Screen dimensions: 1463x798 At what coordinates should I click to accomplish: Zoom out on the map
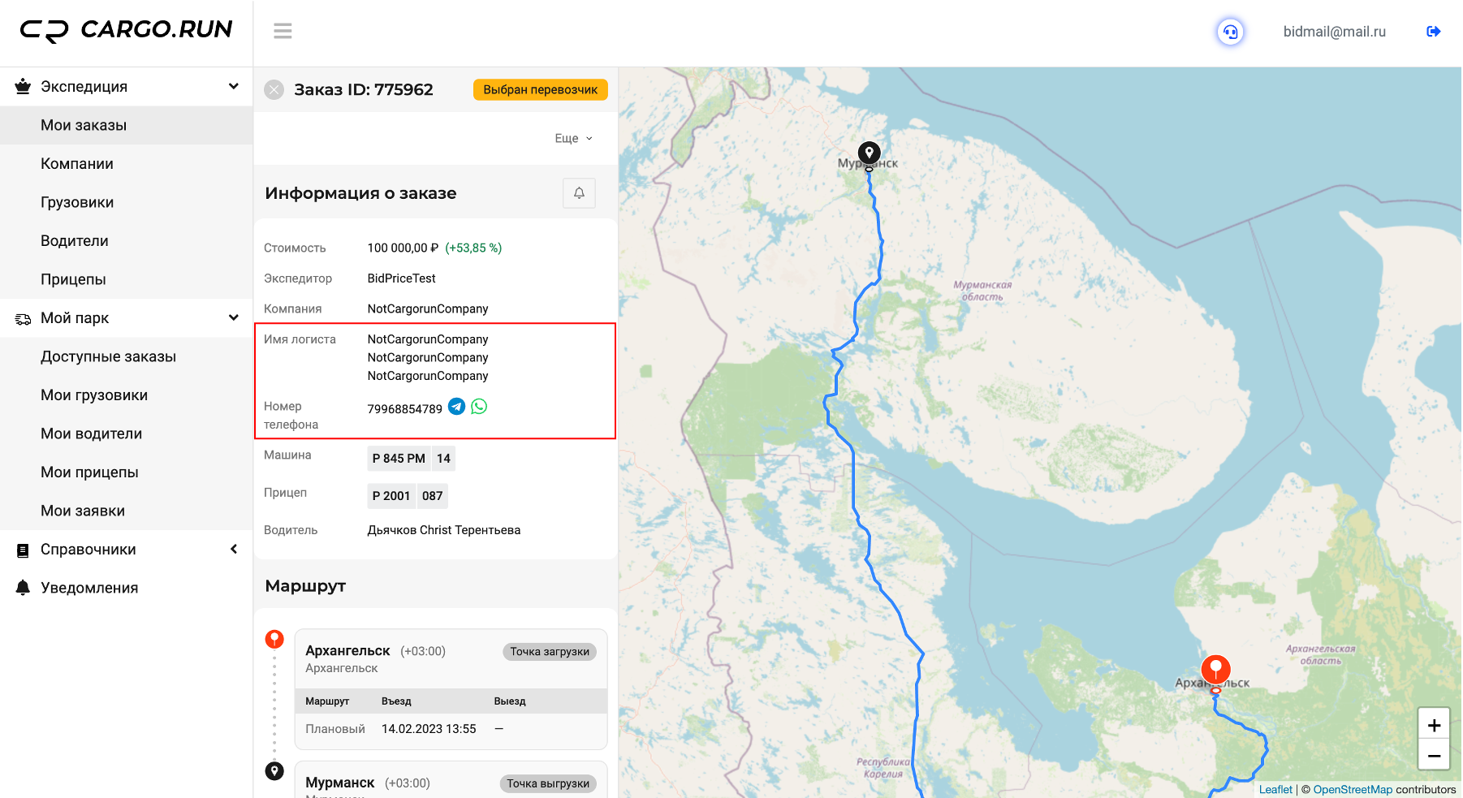[1434, 755]
